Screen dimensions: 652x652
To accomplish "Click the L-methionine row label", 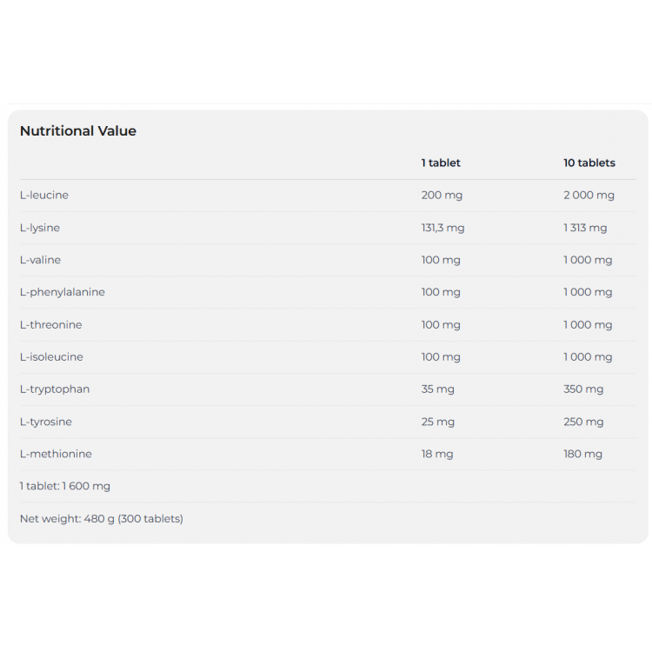I will pyautogui.click(x=56, y=454).
